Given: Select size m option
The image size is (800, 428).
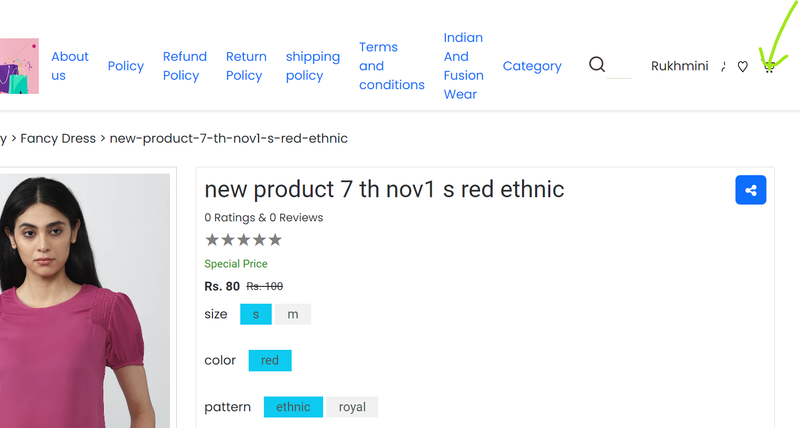Looking at the screenshot, I should 293,314.
